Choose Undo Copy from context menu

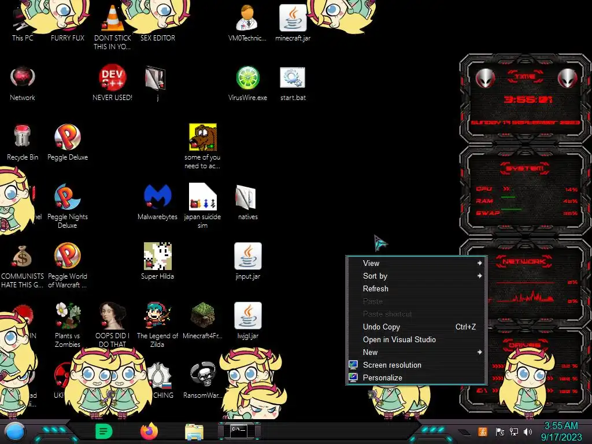[416, 327]
